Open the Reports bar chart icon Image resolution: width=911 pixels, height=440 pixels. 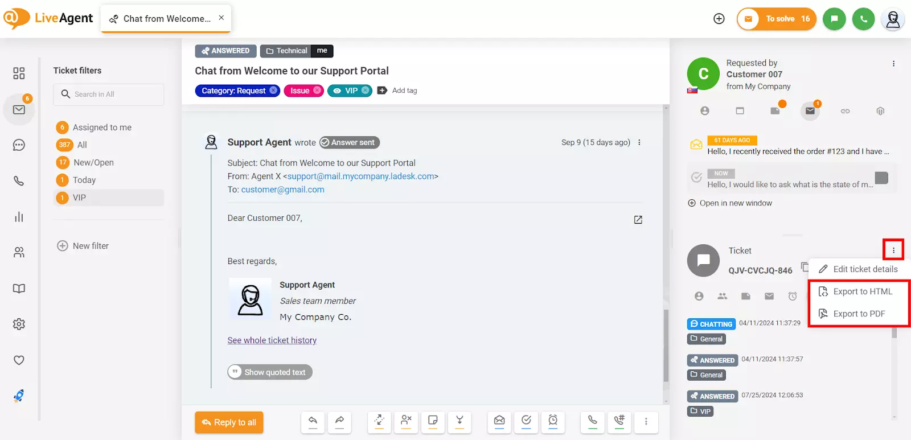click(19, 217)
